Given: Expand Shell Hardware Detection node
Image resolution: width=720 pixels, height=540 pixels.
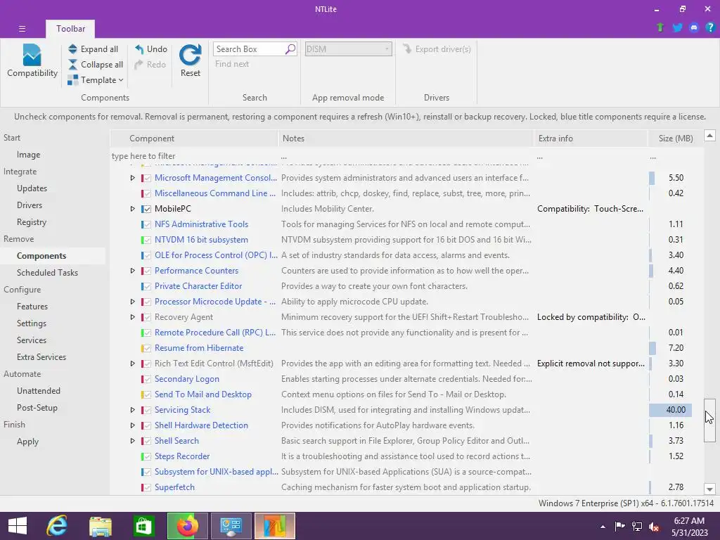Looking at the screenshot, I should click(x=132, y=425).
